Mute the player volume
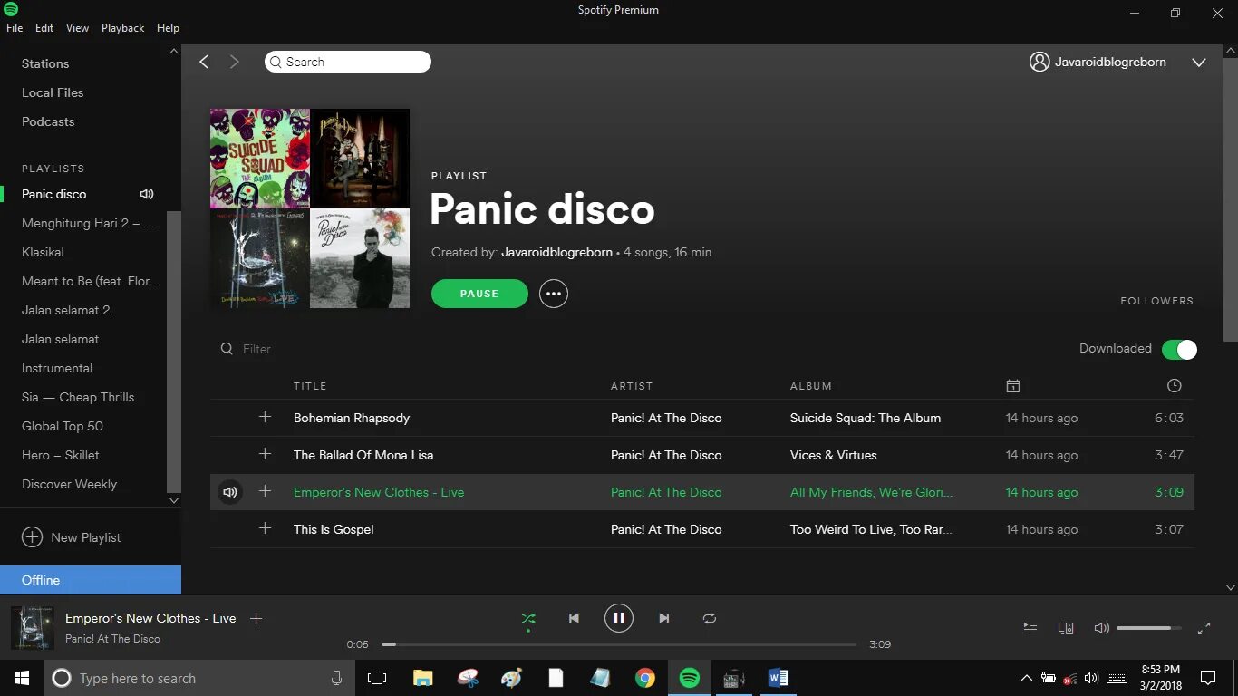Image resolution: width=1238 pixels, height=696 pixels. (x=1101, y=628)
